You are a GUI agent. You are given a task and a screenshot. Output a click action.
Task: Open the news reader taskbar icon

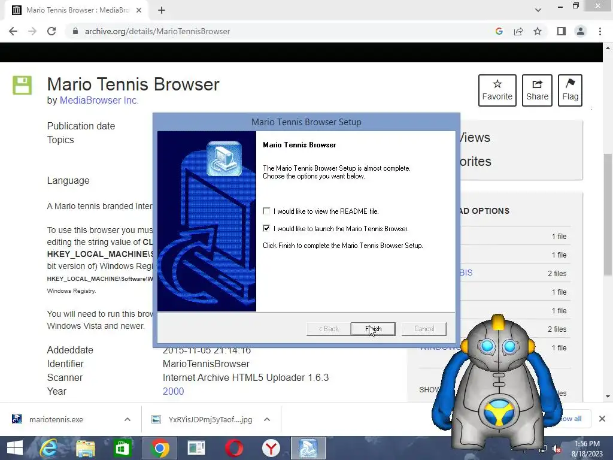click(196, 448)
